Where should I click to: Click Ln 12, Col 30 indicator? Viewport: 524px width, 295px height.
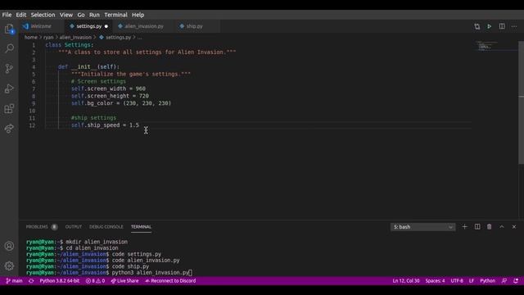point(406,281)
